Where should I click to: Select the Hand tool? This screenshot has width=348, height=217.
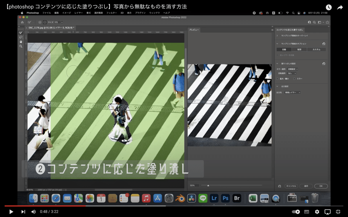coord(21,42)
